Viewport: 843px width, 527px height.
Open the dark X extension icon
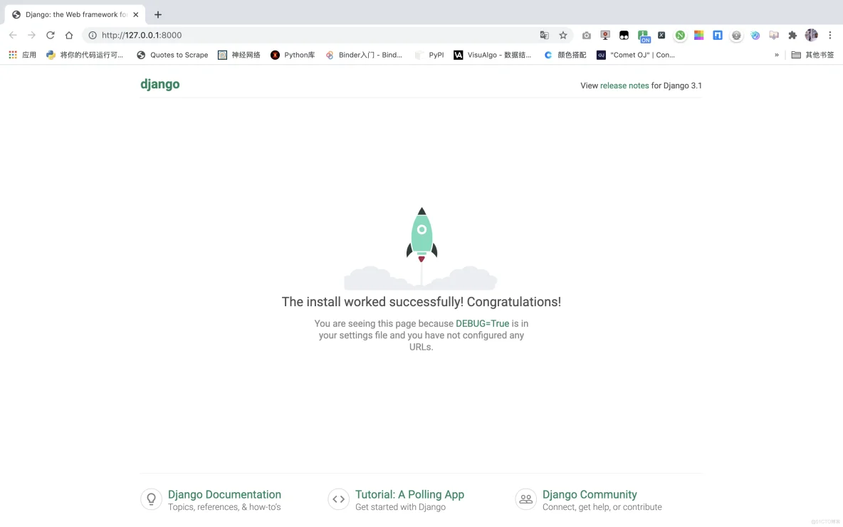(x=661, y=35)
